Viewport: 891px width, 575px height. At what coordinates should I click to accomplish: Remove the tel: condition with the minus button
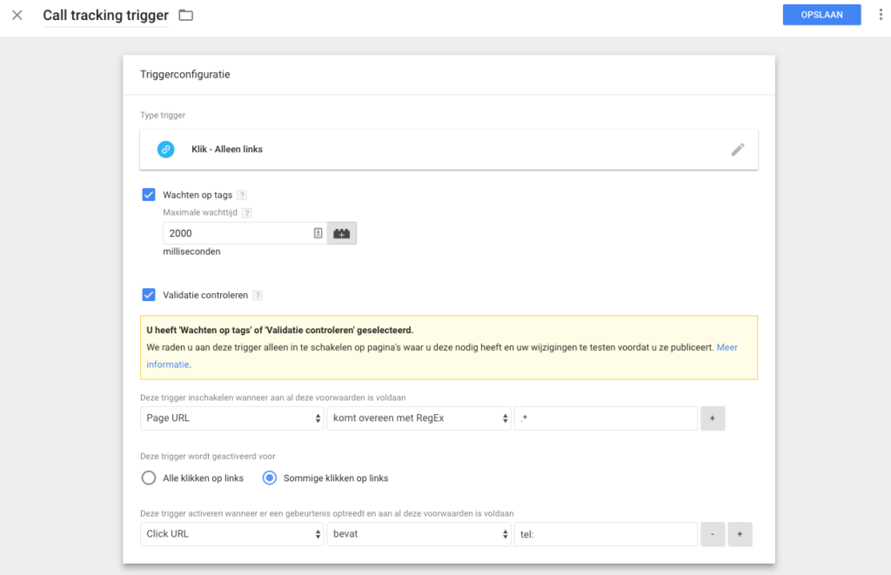[x=713, y=534]
